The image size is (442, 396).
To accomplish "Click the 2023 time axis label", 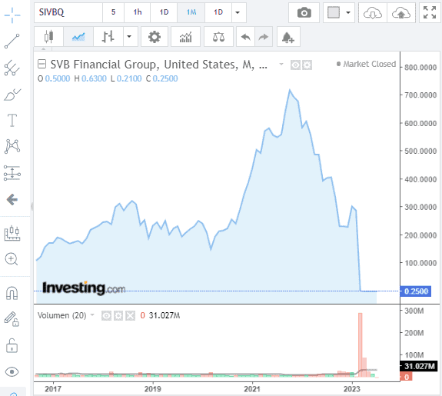I will pos(351,389).
